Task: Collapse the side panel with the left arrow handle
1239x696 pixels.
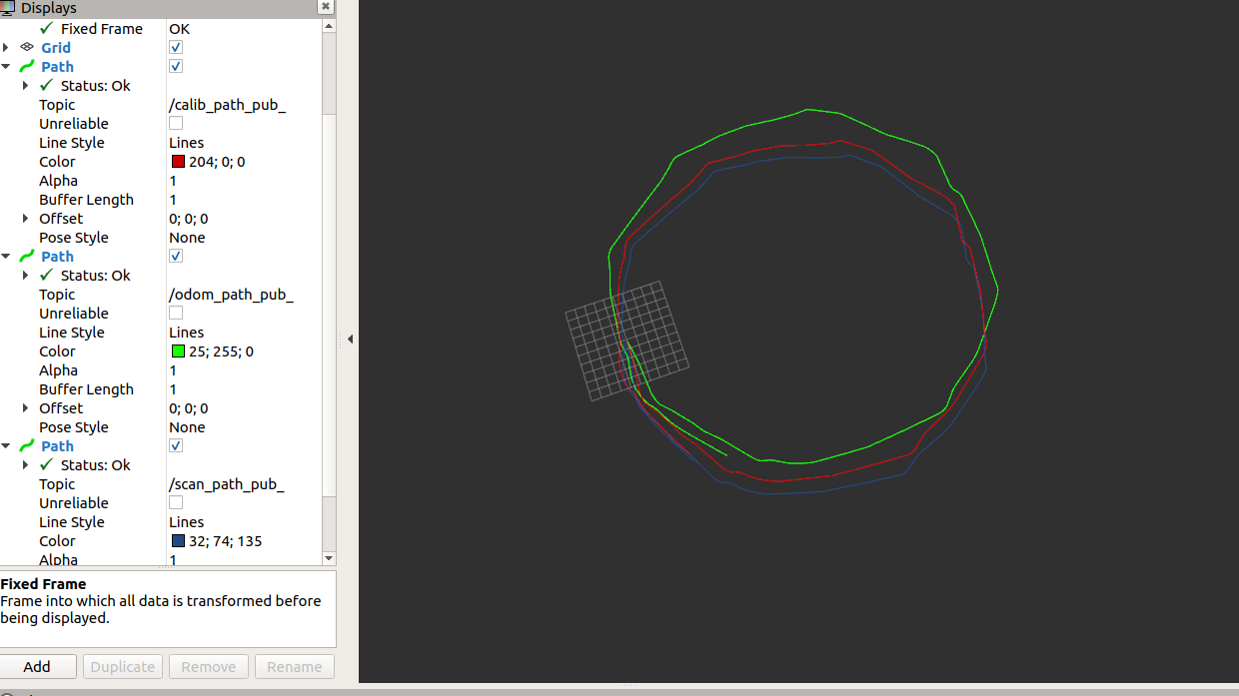Action: [x=350, y=340]
